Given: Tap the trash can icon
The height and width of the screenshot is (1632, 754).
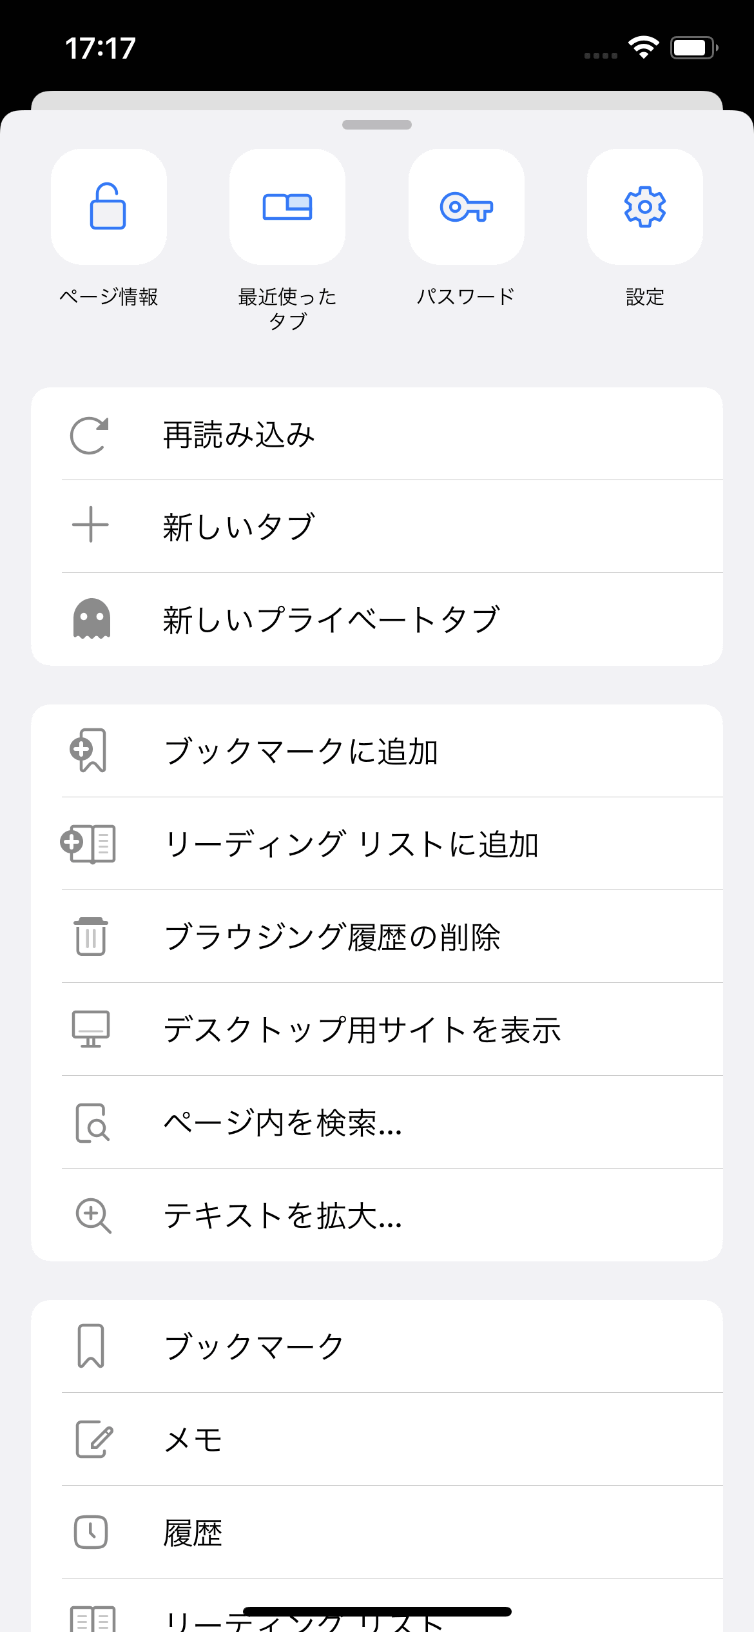Looking at the screenshot, I should (x=91, y=937).
